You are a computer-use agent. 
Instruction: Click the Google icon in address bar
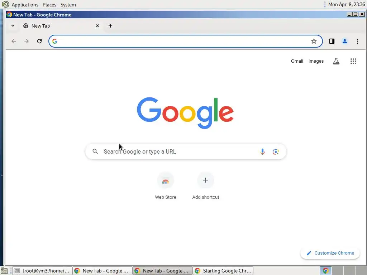(x=55, y=41)
